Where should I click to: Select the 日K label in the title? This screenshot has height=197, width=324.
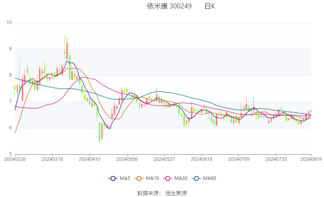click(x=210, y=6)
